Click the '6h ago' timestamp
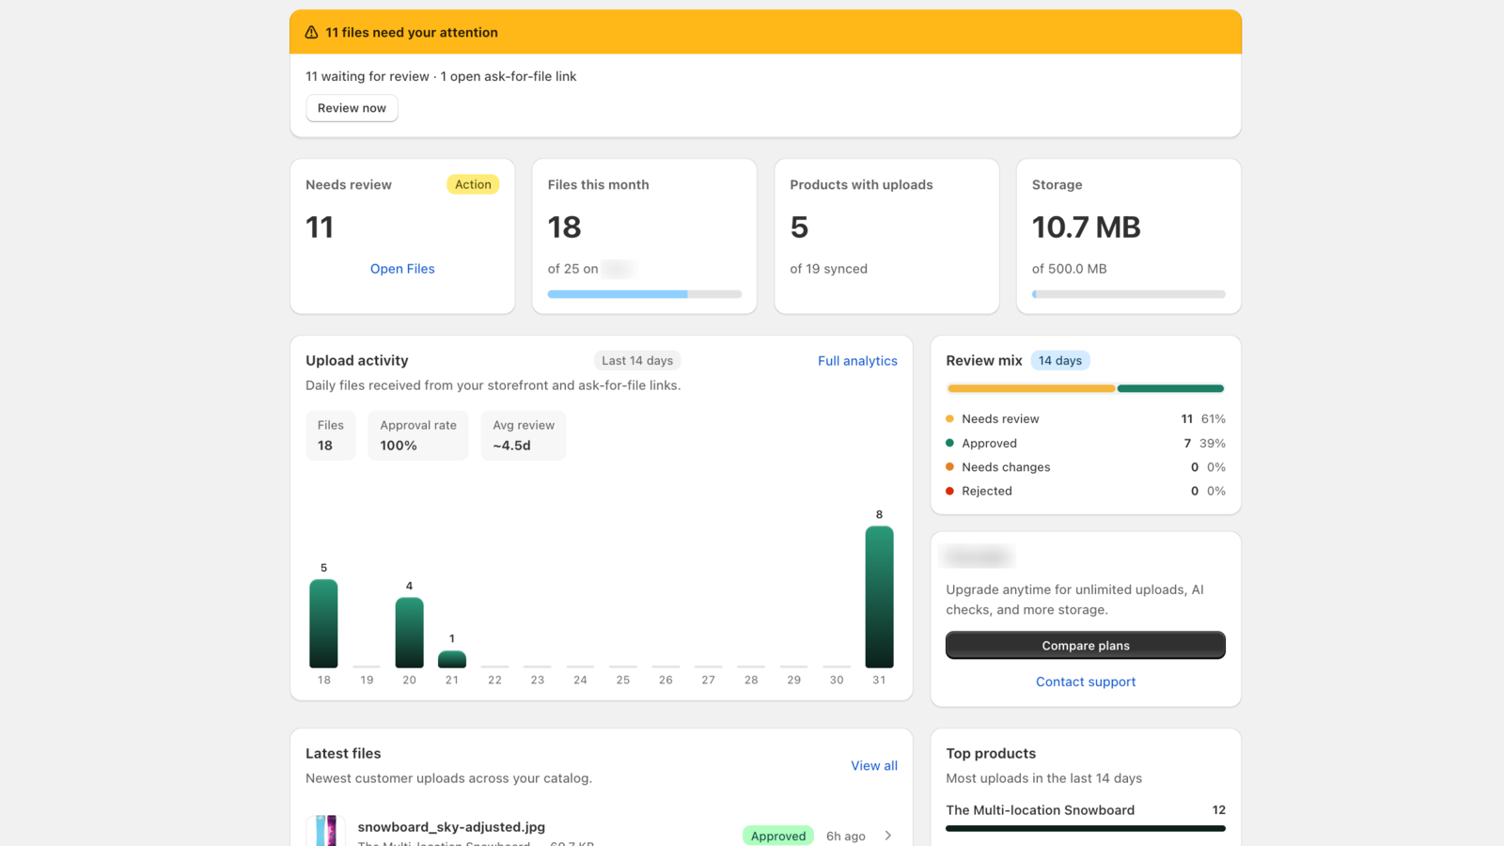This screenshot has height=846, width=1504. (846, 836)
